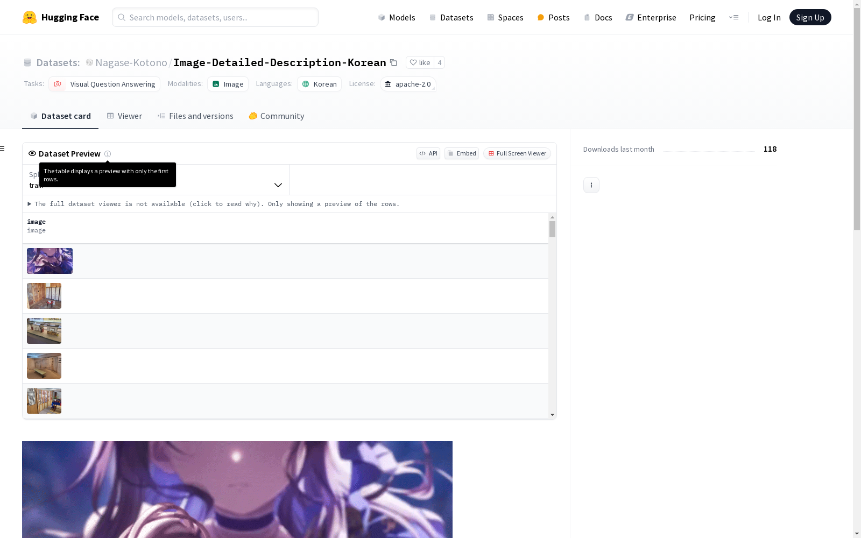Click the copy dataset name icon
861x538 pixels.
pos(393,63)
